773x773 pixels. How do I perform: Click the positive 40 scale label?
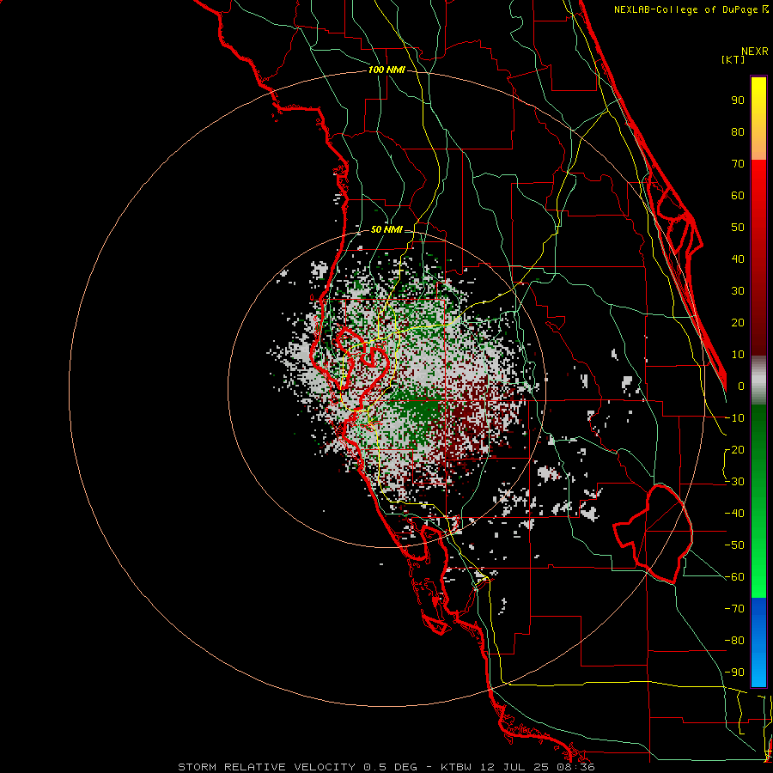pos(738,259)
